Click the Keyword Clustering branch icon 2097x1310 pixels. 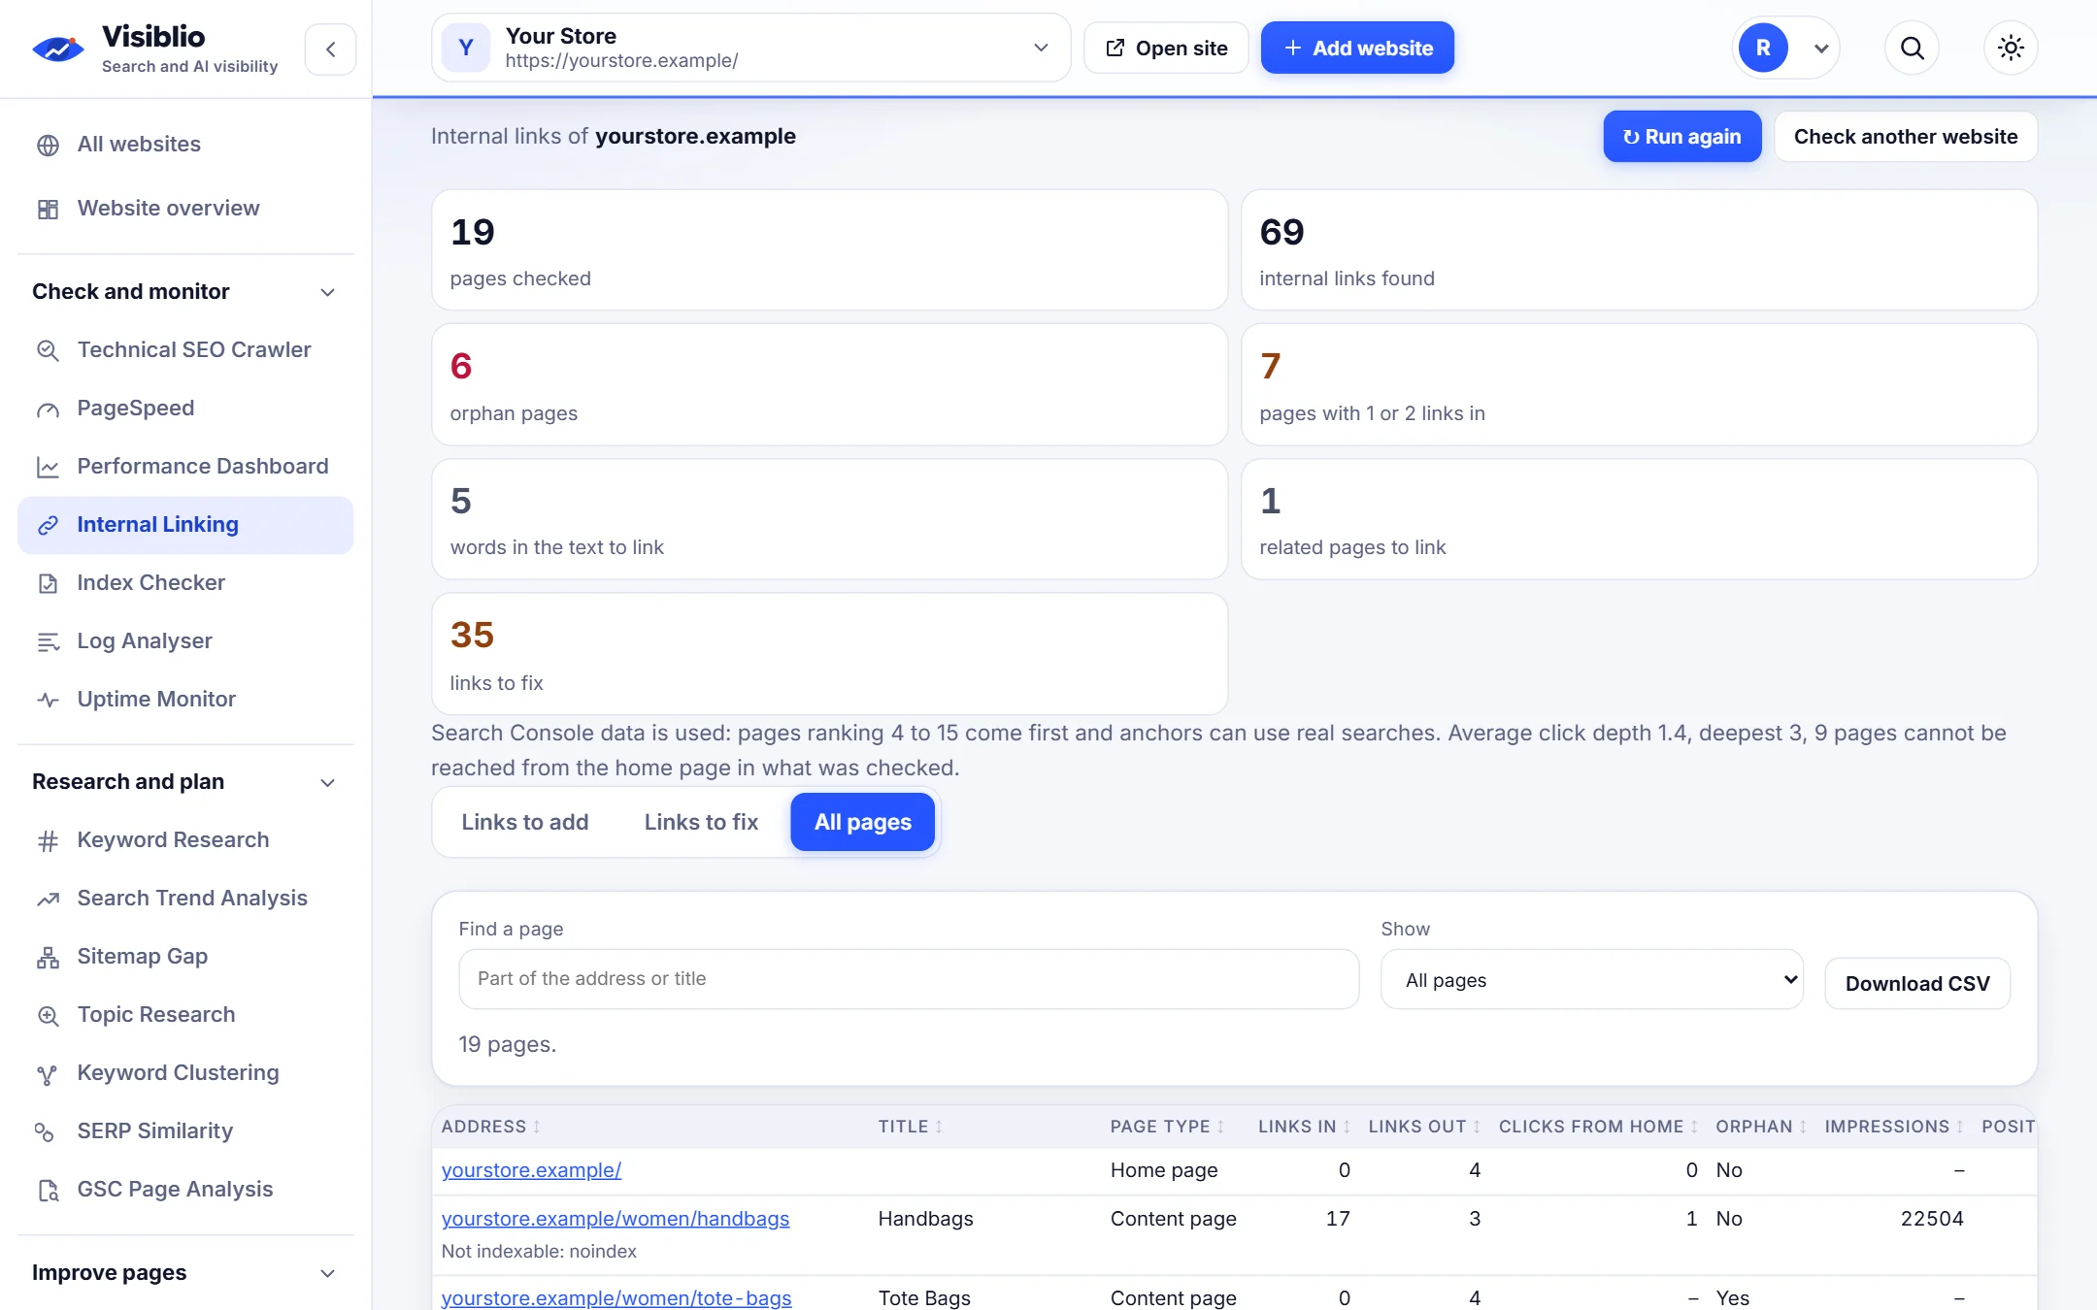[48, 1073]
